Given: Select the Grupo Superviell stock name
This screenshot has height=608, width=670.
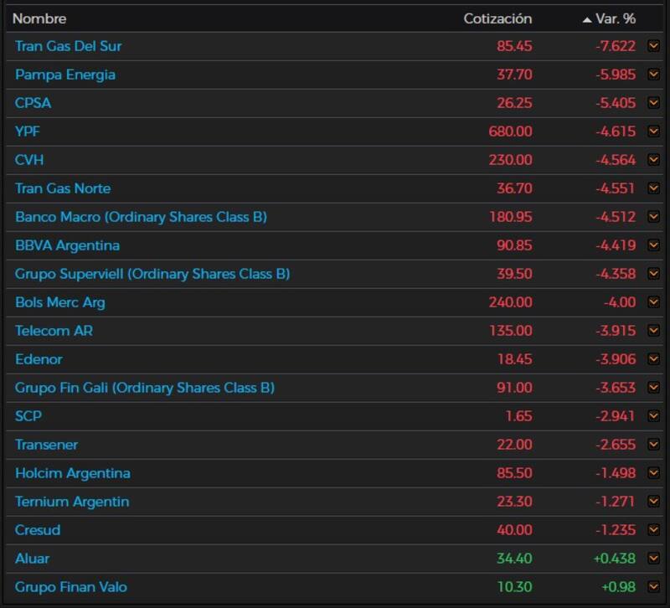Looking at the screenshot, I should pyautogui.click(x=152, y=274).
